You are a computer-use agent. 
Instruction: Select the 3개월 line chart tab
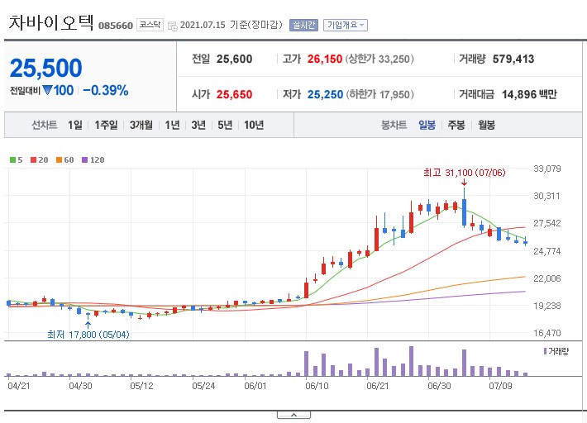pyautogui.click(x=141, y=125)
